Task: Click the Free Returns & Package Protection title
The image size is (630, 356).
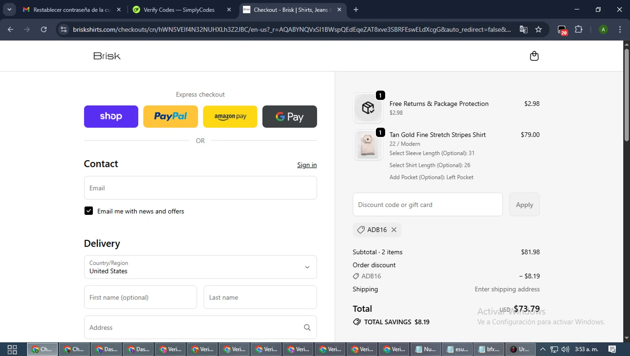Action: (439, 103)
